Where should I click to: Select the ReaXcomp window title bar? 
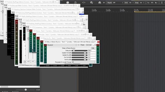pyautogui.click(x=46, y=13)
